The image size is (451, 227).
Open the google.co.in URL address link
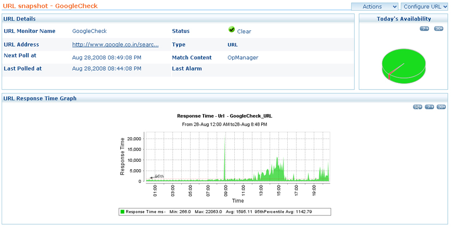115,45
